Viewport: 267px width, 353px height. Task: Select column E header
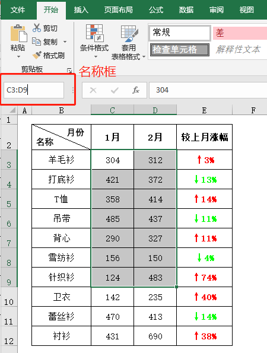(x=204, y=110)
